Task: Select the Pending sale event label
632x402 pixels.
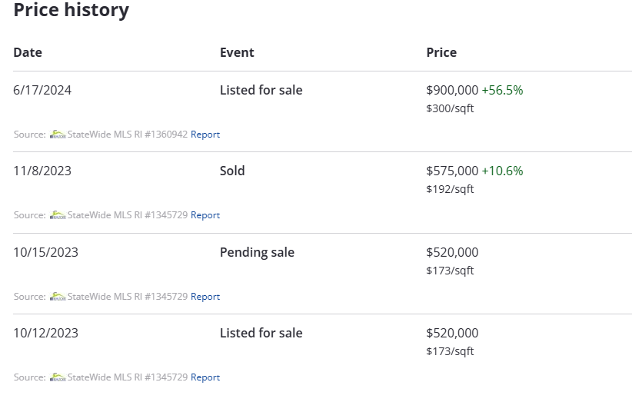Action: (x=257, y=252)
